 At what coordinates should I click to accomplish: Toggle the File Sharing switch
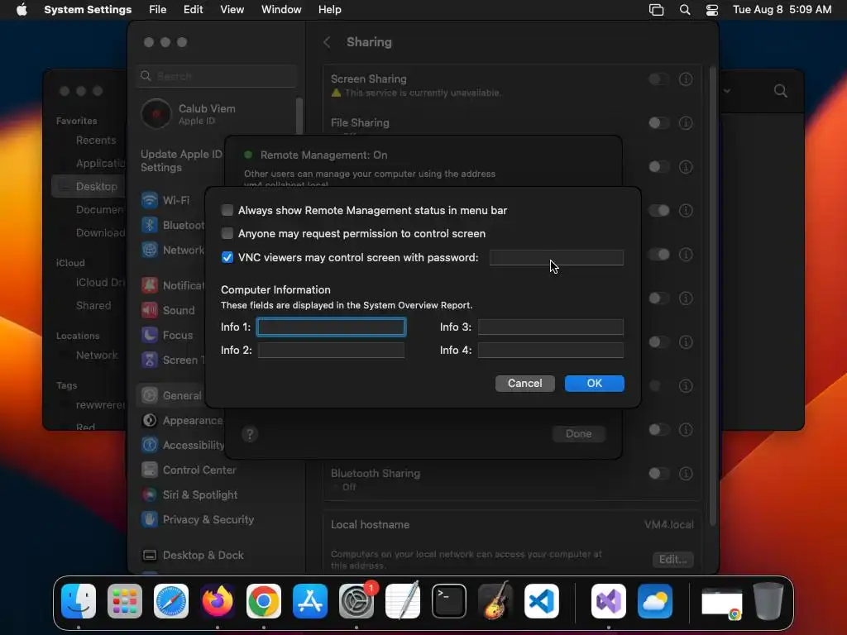tap(659, 123)
